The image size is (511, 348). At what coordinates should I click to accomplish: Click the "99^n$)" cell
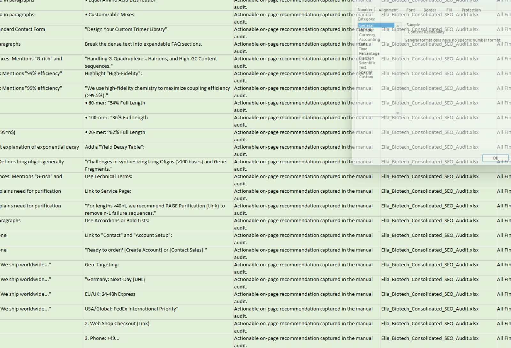click(42, 136)
